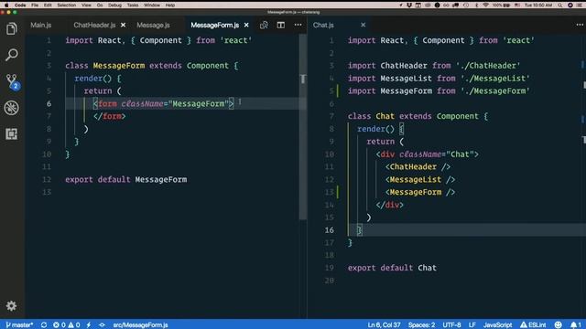The width and height of the screenshot is (586, 329).
Task: Click '<ChatHeader />' in Chat.js
Action: coord(418,166)
